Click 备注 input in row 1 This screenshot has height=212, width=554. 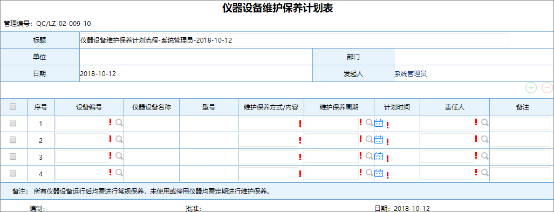520,124
